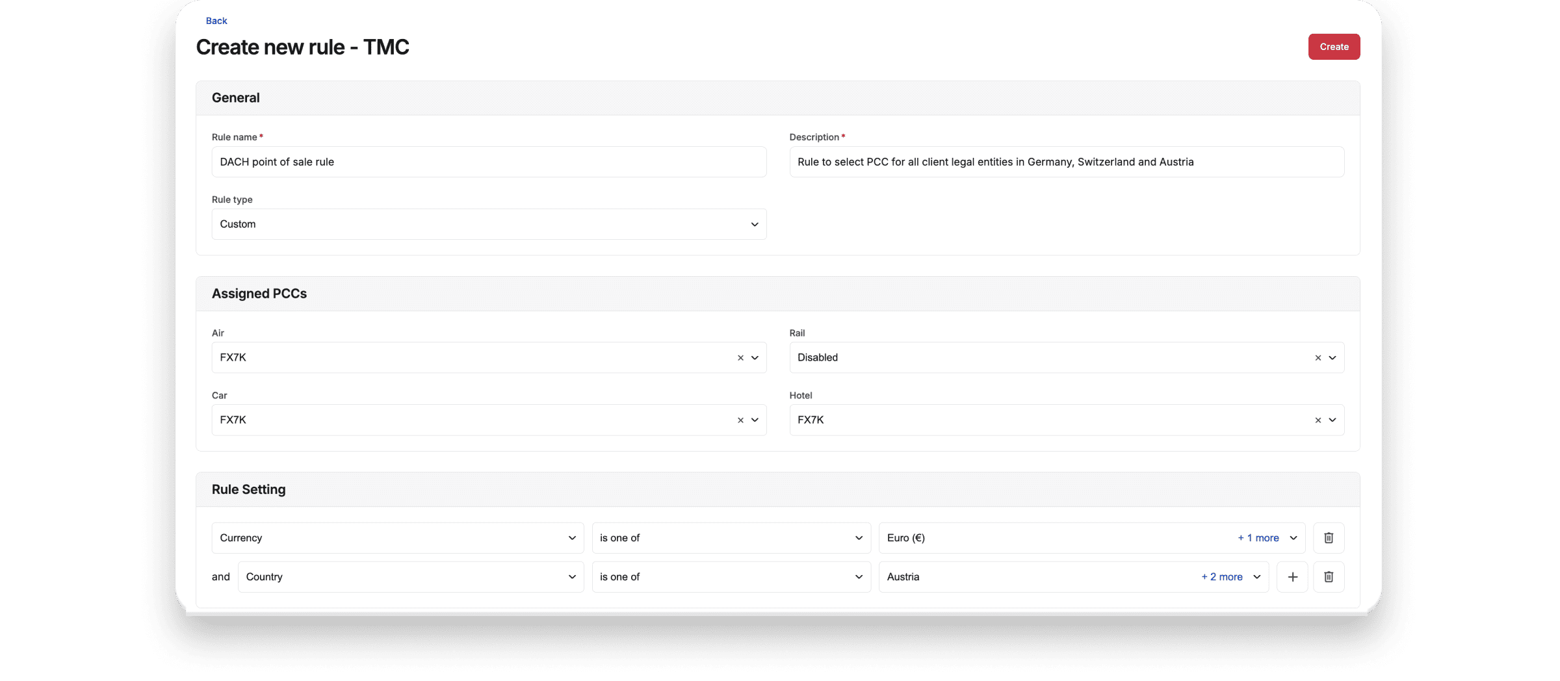
Task: Clear the Car PCC selection
Action: (x=740, y=420)
